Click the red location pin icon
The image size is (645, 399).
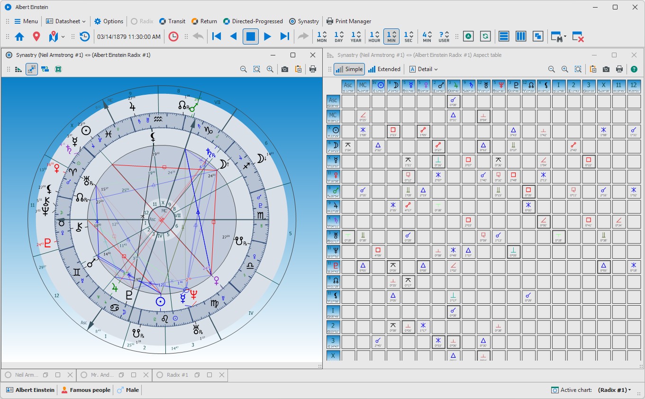pyautogui.click(x=36, y=36)
